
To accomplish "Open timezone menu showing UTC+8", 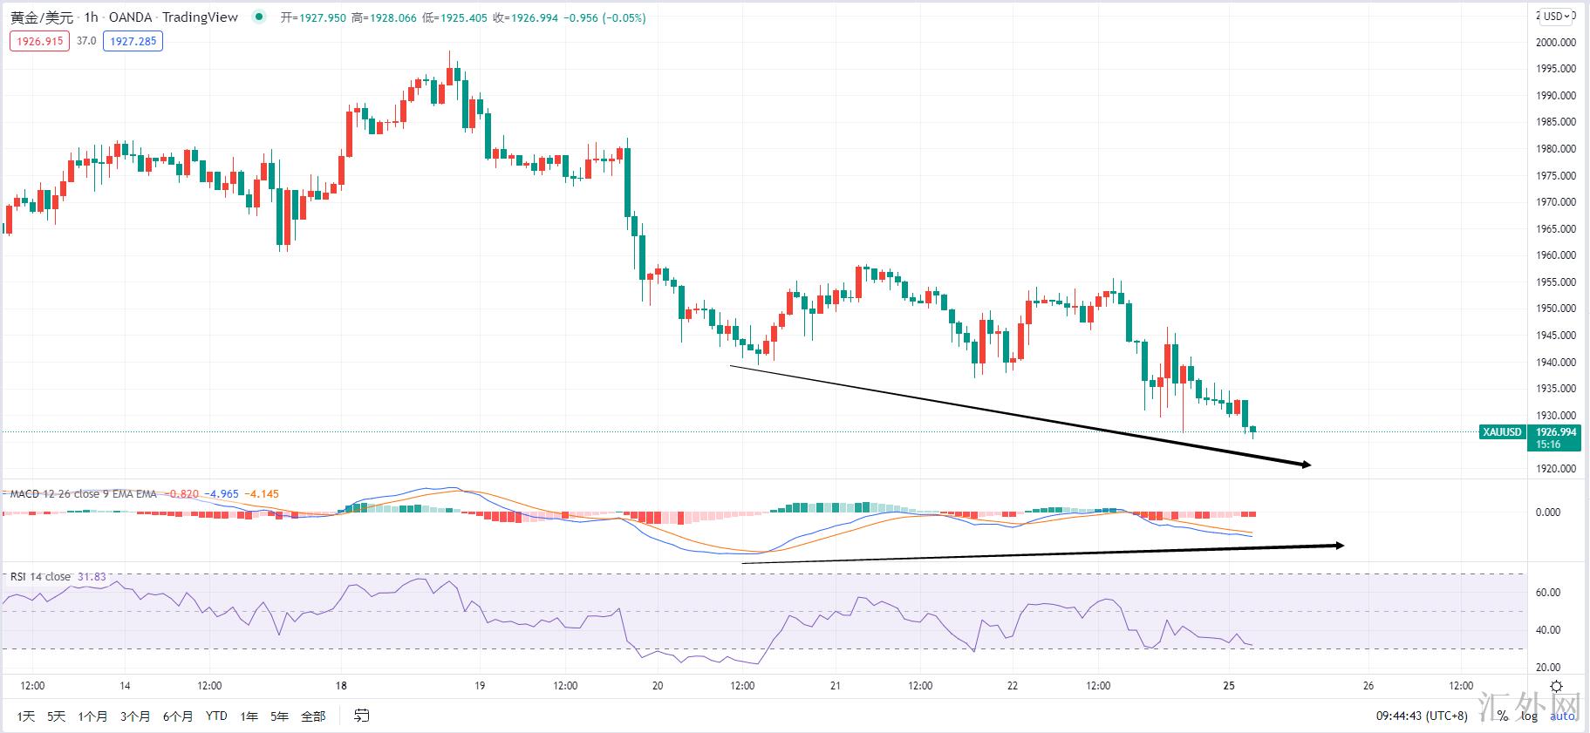I will click(x=1422, y=716).
